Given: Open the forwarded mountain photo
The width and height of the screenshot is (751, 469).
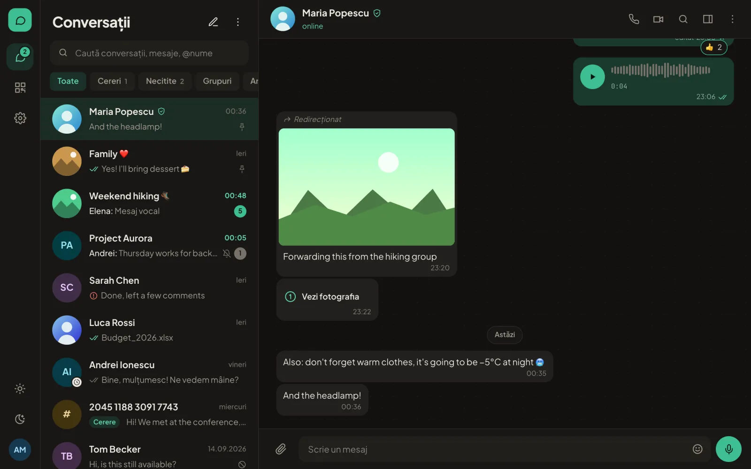Looking at the screenshot, I should click(x=367, y=187).
